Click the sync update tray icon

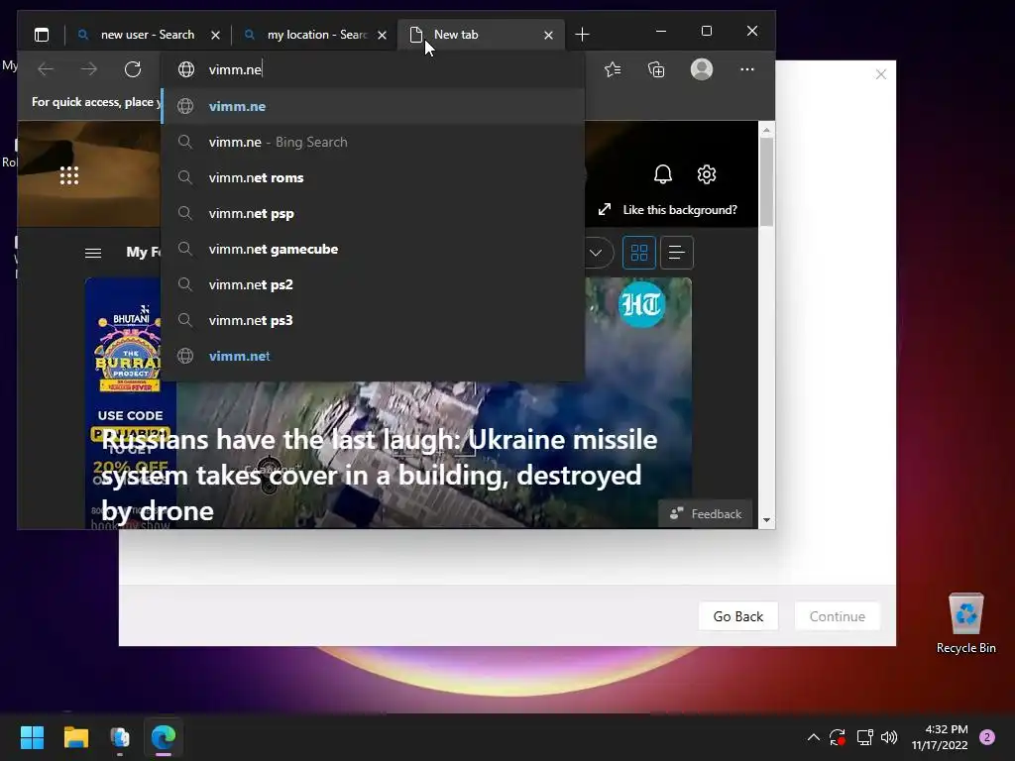(x=837, y=737)
